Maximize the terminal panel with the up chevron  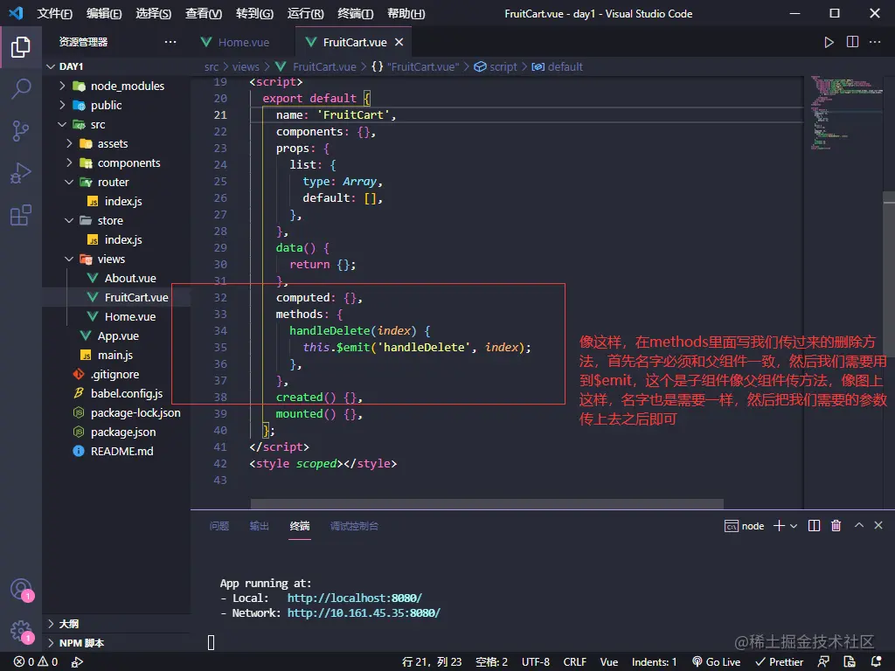pyautogui.click(x=858, y=526)
